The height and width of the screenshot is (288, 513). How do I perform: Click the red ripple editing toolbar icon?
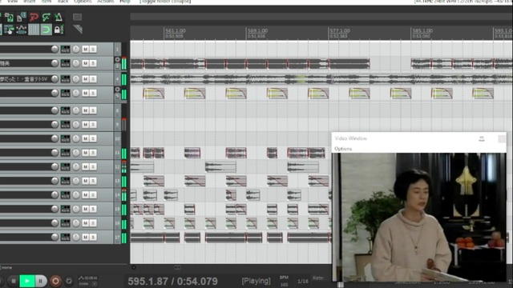coord(34,17)
